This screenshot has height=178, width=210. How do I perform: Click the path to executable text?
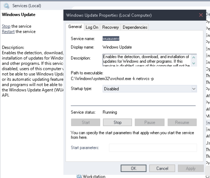point(112,79)
